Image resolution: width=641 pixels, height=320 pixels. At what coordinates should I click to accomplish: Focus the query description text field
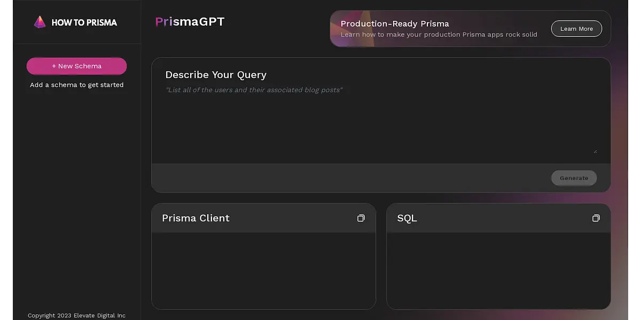click(x=380, y=120)
